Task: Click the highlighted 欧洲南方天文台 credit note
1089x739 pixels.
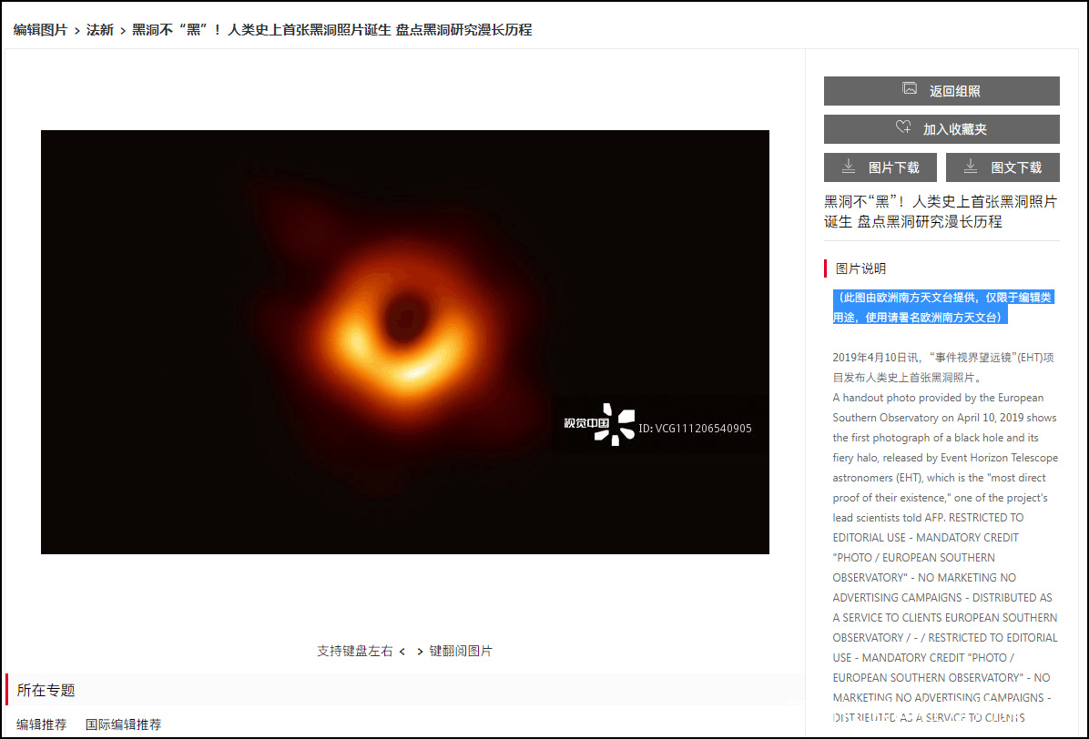Action: [x=943, y=308]
